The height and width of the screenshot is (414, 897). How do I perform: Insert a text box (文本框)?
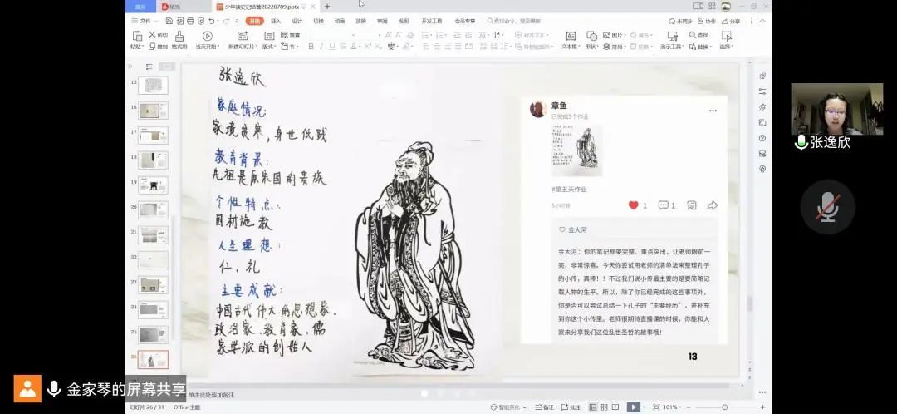[570, 36]
